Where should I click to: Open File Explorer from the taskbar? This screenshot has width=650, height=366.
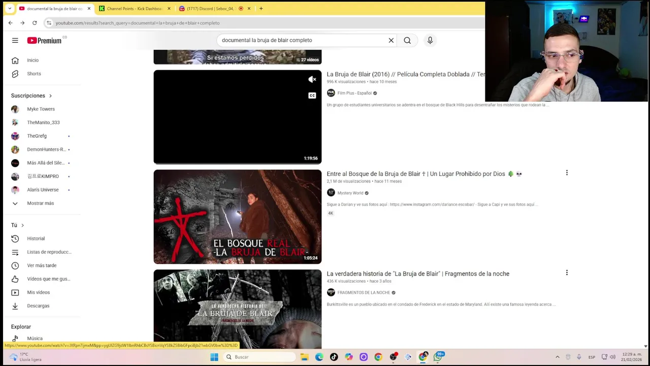pos(304,357)
